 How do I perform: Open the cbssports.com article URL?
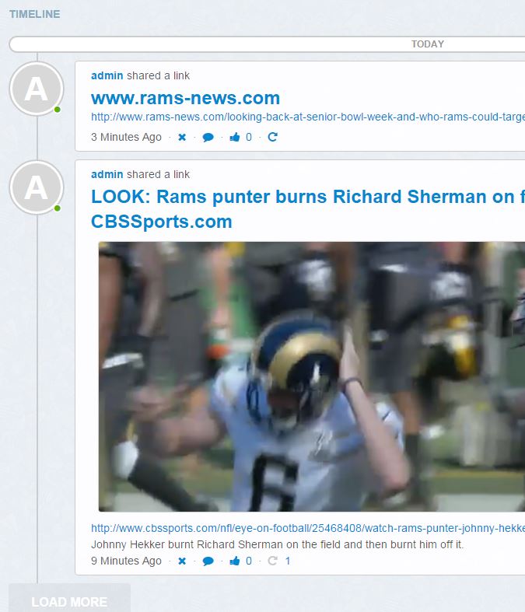307,529
